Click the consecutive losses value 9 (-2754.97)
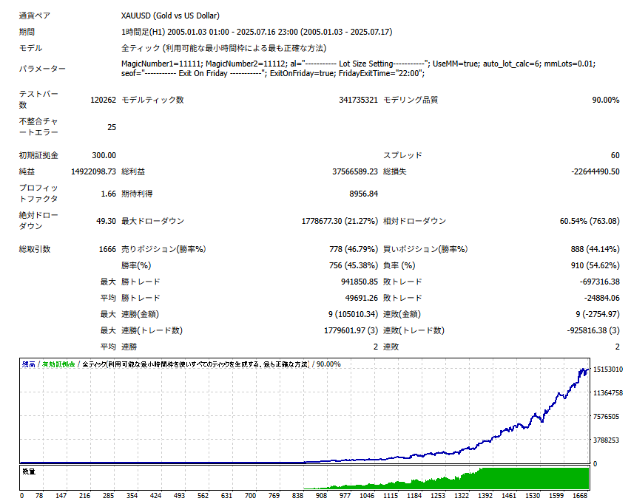The height and width of the screenshot is (504, 631). click(597, 314)
